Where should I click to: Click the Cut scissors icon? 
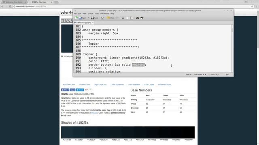click(x=123, y=18)
